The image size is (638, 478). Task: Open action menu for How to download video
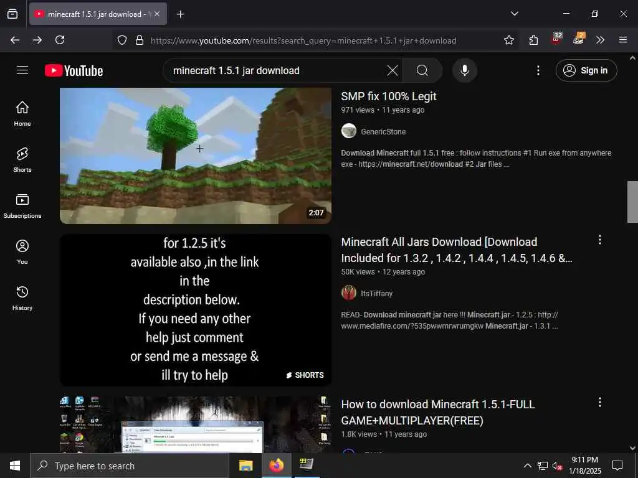(x=600, y=402)
